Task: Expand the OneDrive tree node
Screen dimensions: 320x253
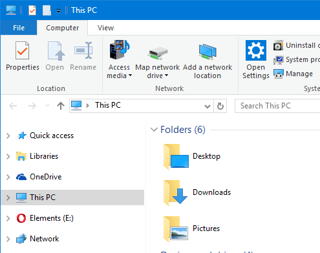Action: pyautogui.click(x=8, y=177)
